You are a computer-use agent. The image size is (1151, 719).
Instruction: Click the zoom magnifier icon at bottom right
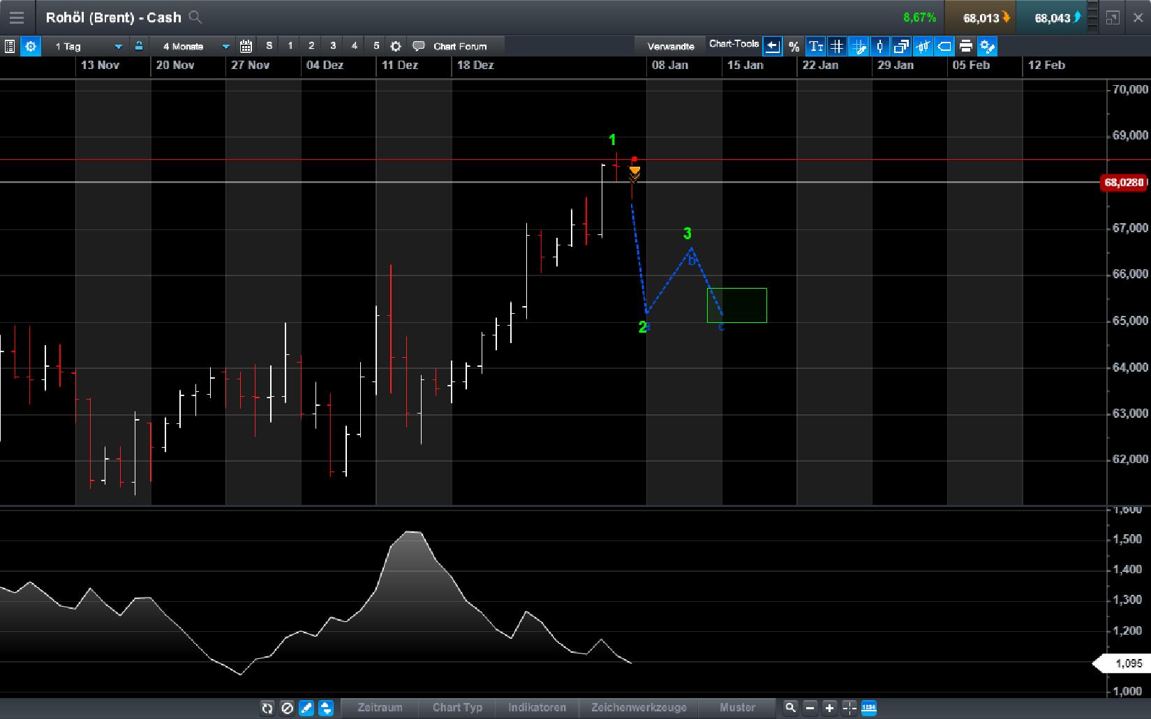(x=791, y=708)
